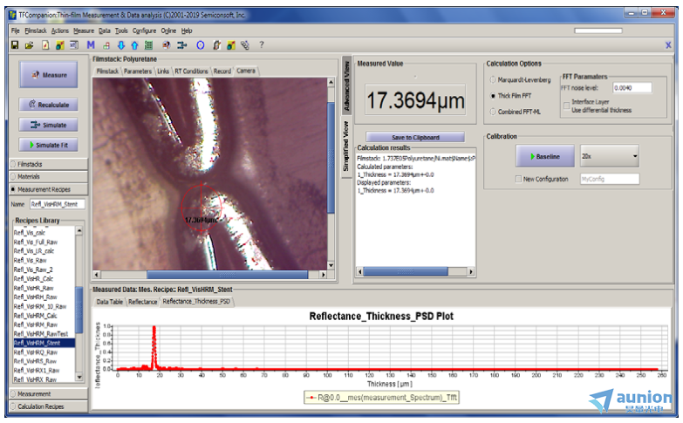Click the recipe Name input field
The image size is (683, 423).
point(57,204)
